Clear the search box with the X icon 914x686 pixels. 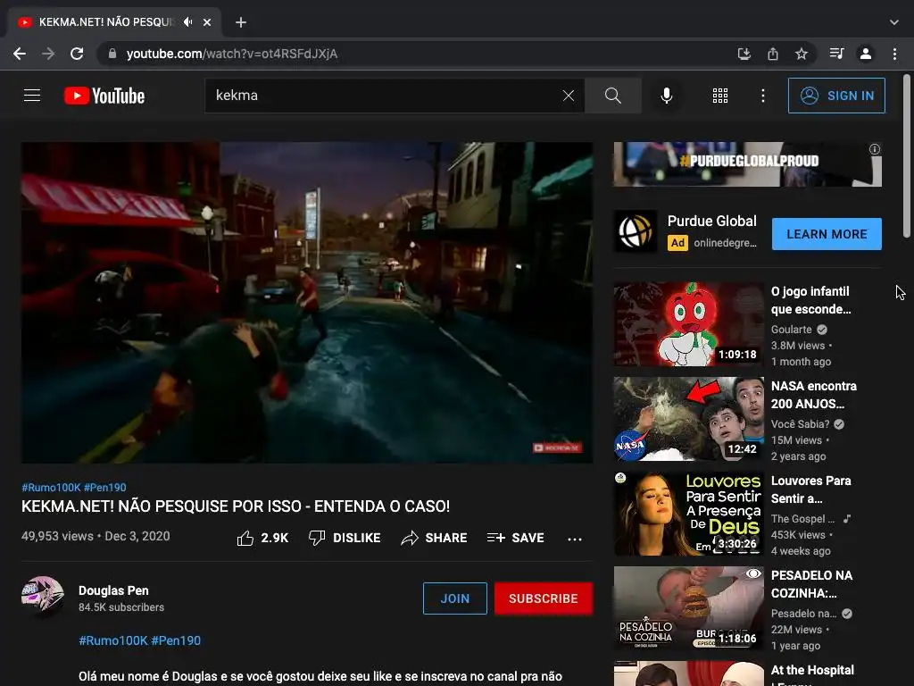(x=569, y=96)
